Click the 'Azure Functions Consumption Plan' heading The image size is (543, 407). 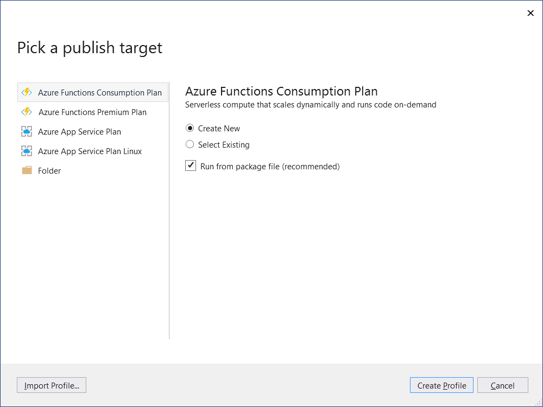coord(281,91)
